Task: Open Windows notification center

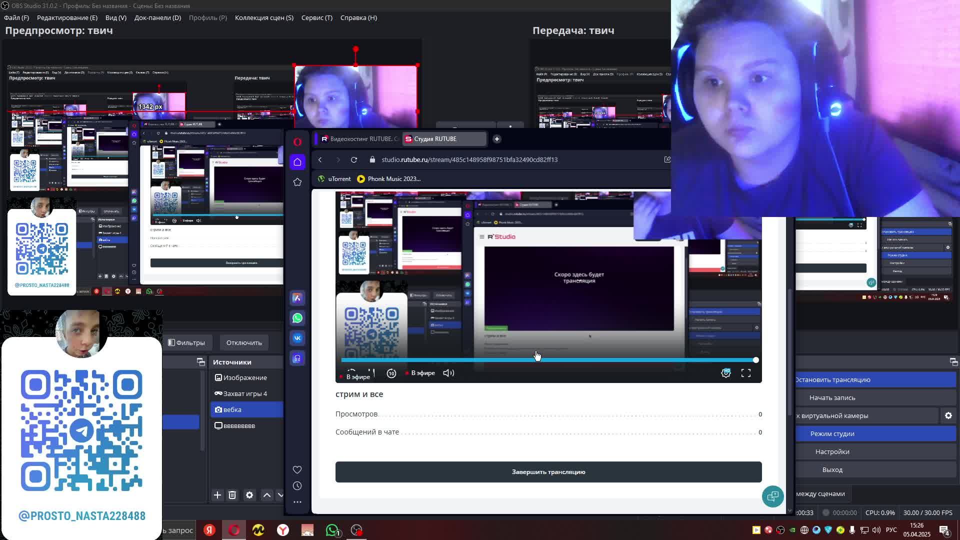Action: (944, 530)
